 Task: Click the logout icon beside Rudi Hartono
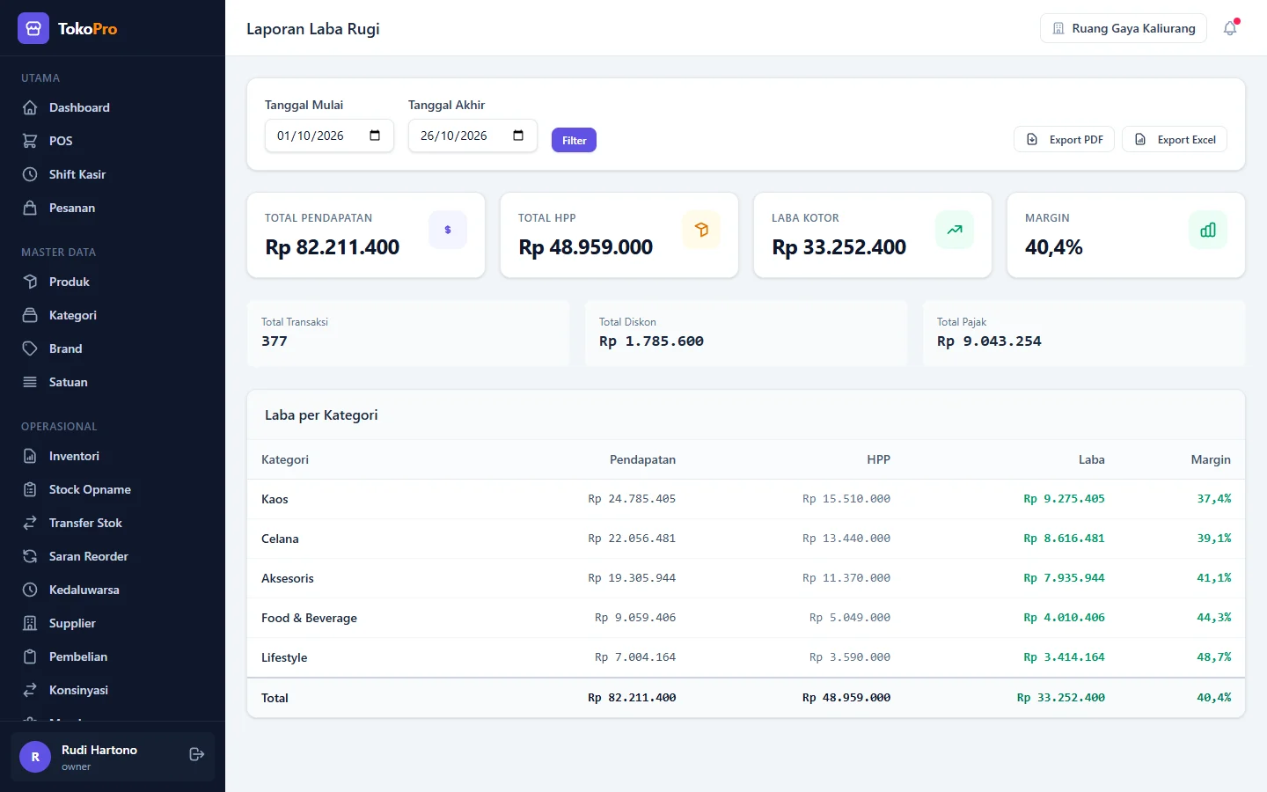pos(197,754)
